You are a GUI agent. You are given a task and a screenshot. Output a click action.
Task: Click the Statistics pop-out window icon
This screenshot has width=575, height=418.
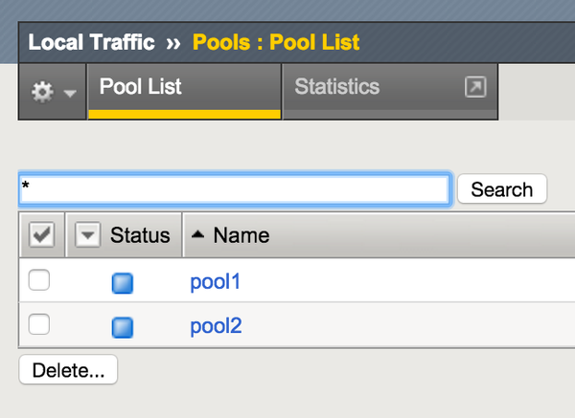(475, 88)
